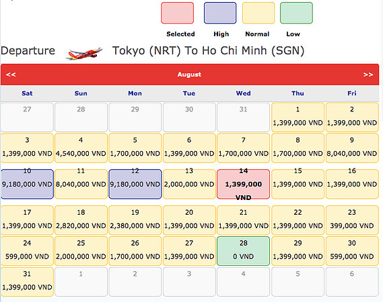The image size is (383, 302).
Task: Go to next month with >> arrow
Action: pos(368,74)
